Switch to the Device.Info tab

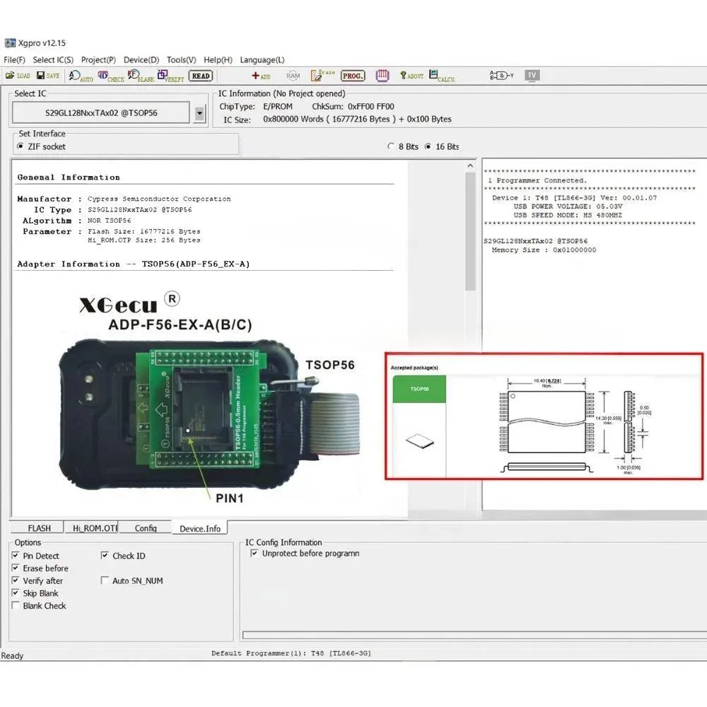[200, 528]
